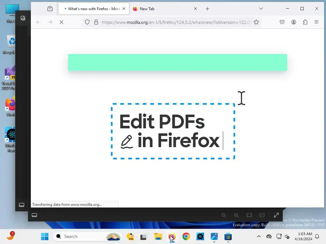Open Firefox application hamburger menu
The height and width of the screenshot is (244, 326).
[316, 22]
